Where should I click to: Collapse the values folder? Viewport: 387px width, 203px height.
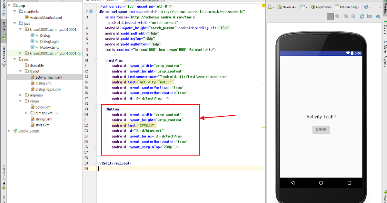pyautogui.click(x=21, y=101)
